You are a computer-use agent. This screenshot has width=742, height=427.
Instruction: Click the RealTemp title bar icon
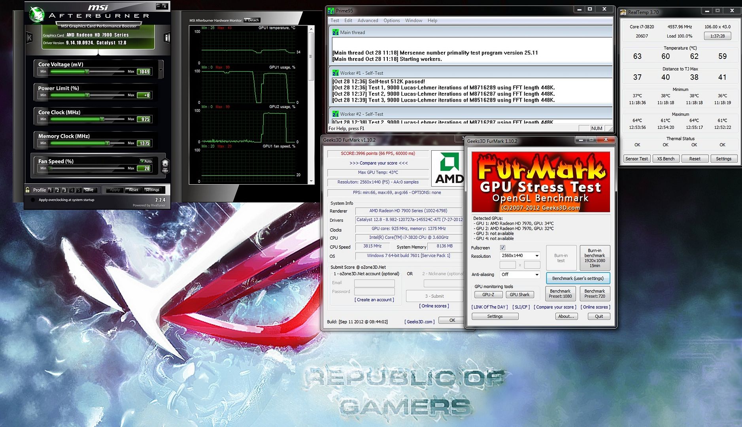tap(623, 12)
